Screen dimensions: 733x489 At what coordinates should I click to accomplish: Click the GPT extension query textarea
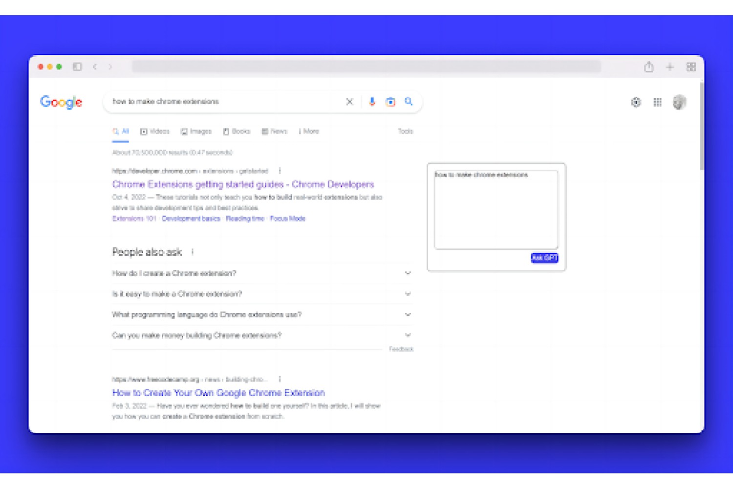click(x=496, y=209)
